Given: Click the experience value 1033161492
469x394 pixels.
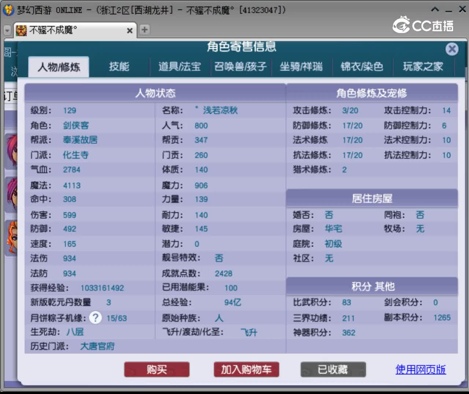Looking at the screenshot, I should (102, 288).
